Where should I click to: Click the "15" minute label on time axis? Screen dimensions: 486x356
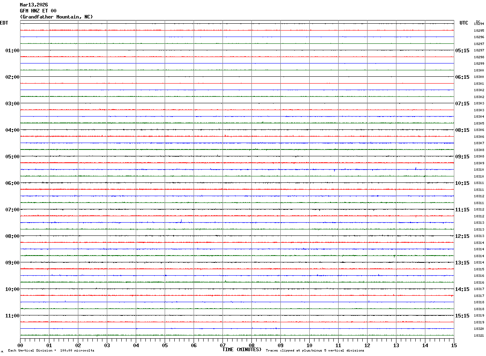point(454,345)
